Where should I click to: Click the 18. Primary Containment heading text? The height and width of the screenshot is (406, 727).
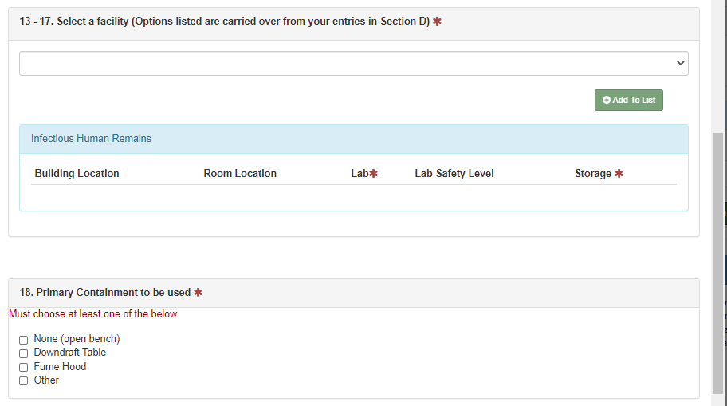[105, 293]
